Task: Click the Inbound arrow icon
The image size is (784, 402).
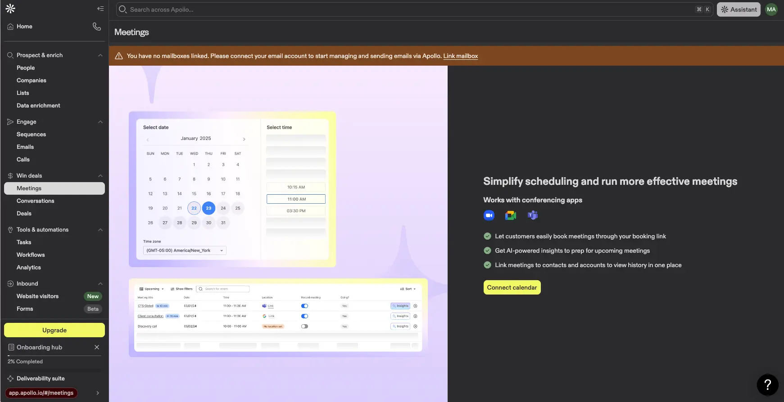Action: click(10, 284)
